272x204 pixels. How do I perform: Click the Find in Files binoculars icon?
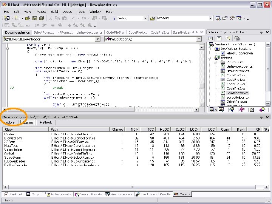point(153,18)
